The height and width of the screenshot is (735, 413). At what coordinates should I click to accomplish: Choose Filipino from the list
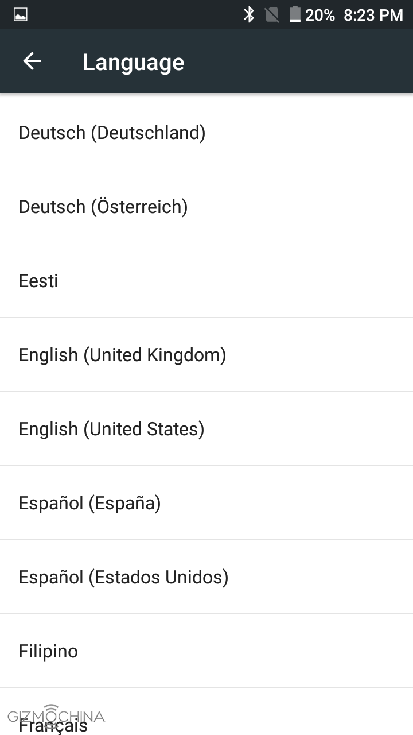(48, 651)
